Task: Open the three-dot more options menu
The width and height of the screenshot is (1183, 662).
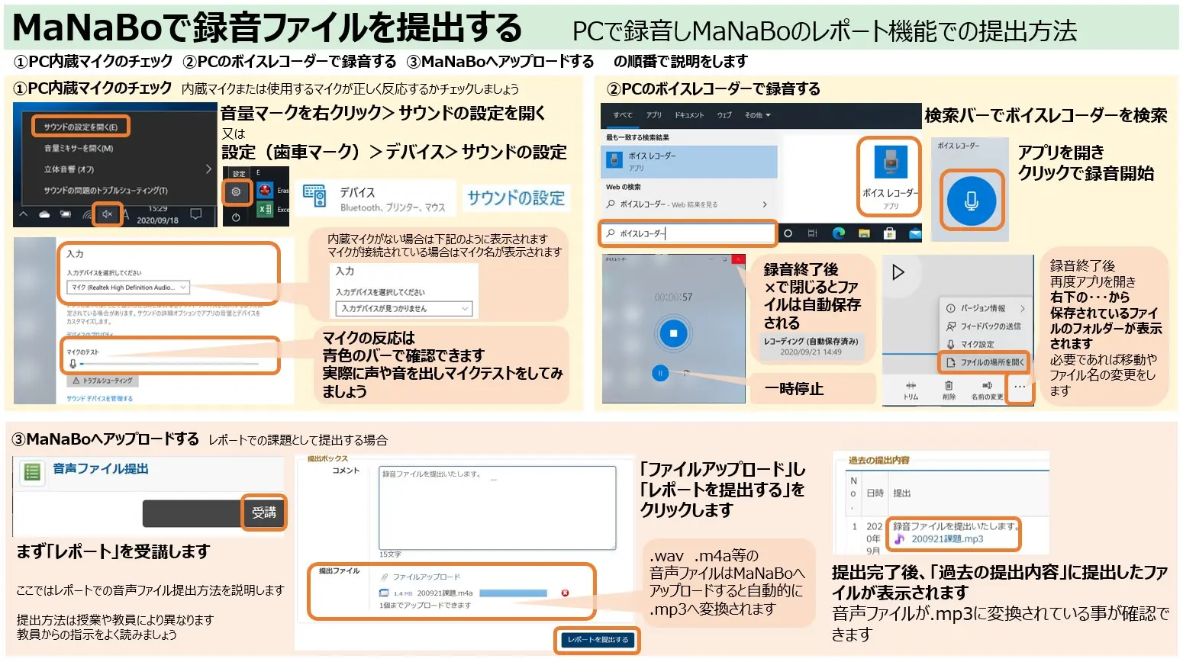Action: pyautogui.click(x=1020, y=387)
